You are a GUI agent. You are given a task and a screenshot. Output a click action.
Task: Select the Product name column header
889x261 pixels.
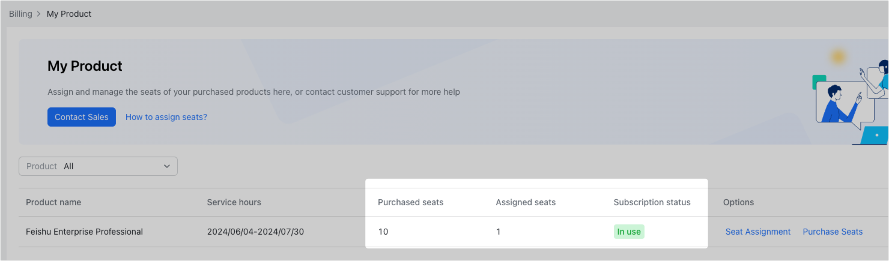(53, 202)
